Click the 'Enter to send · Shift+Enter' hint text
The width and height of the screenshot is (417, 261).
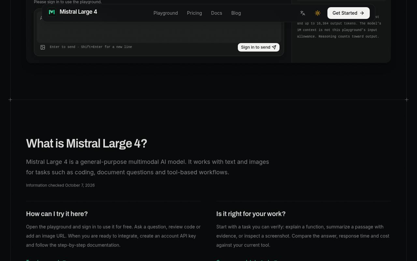pyautogui.click(x=91, y=47)
